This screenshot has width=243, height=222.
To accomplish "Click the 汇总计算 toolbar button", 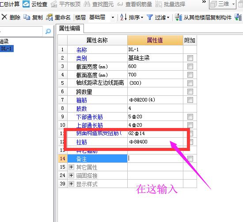I will pyautogui.click(x=10, y=4).
